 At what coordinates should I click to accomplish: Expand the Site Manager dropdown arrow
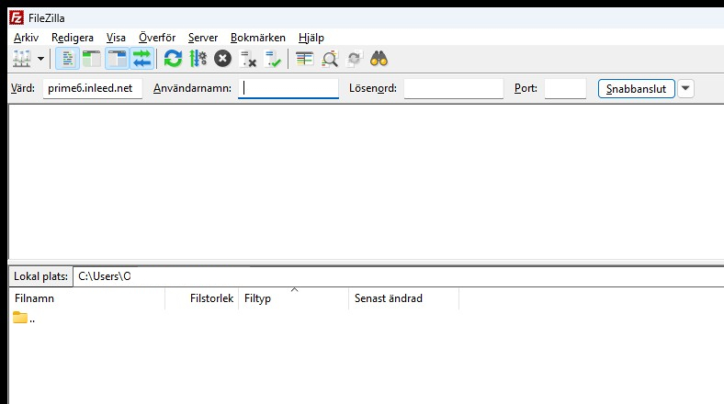(x=40, y=59)
